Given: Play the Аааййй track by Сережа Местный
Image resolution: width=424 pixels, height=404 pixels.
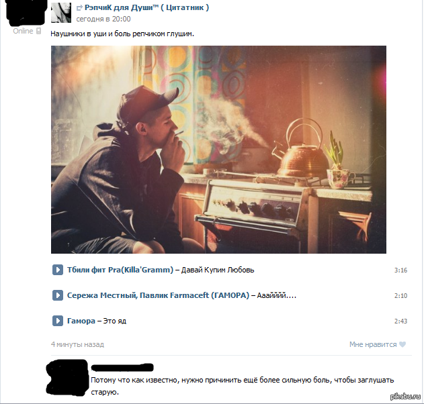Looking at the screenshot, I should (58, 295).
